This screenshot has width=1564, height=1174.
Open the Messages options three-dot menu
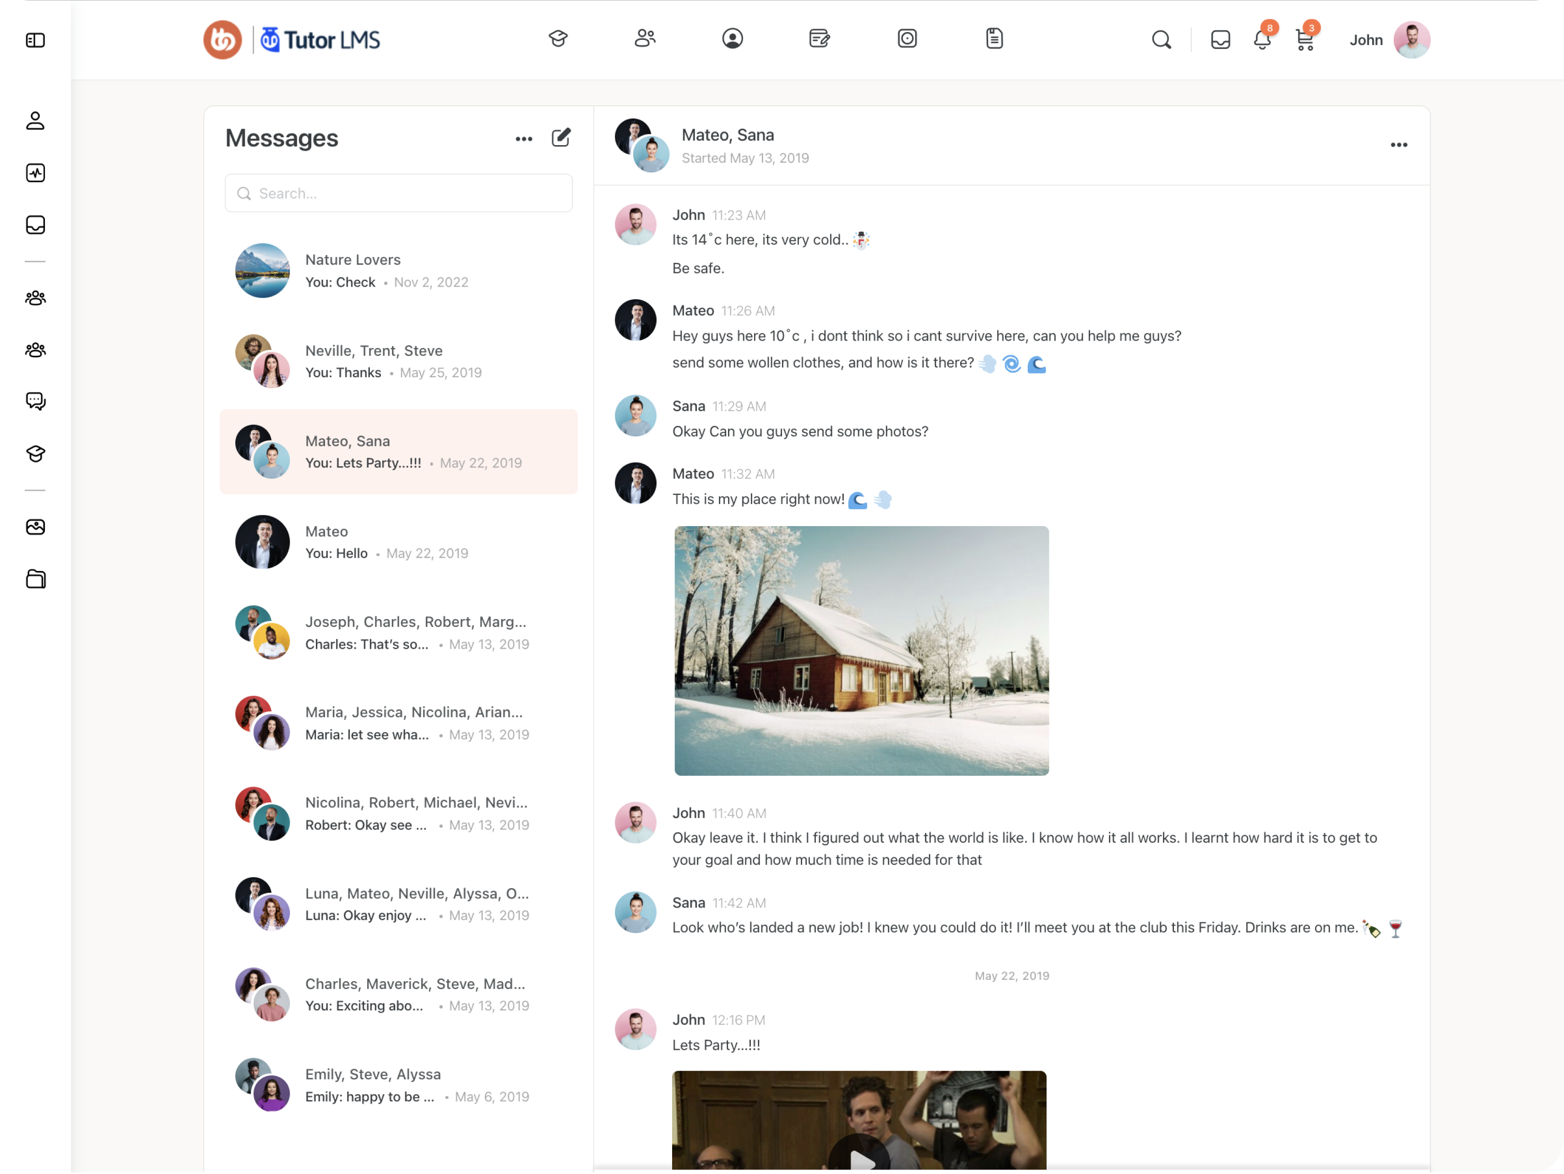click(523, 139)
